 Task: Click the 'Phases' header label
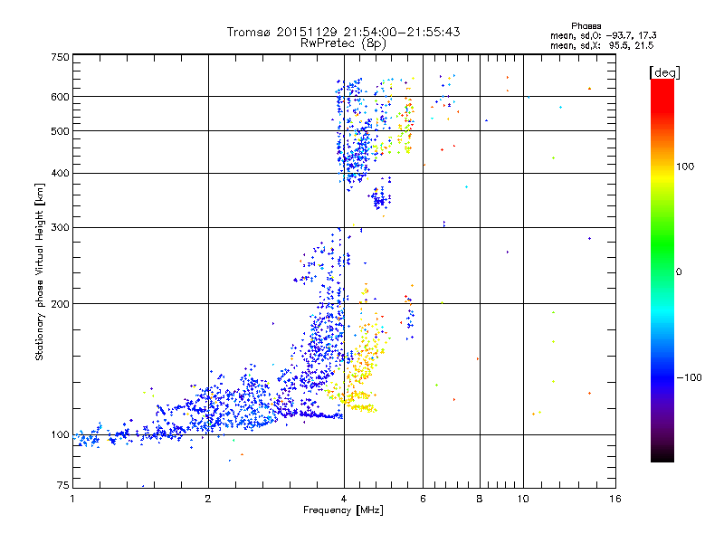[x=586, y=26]
